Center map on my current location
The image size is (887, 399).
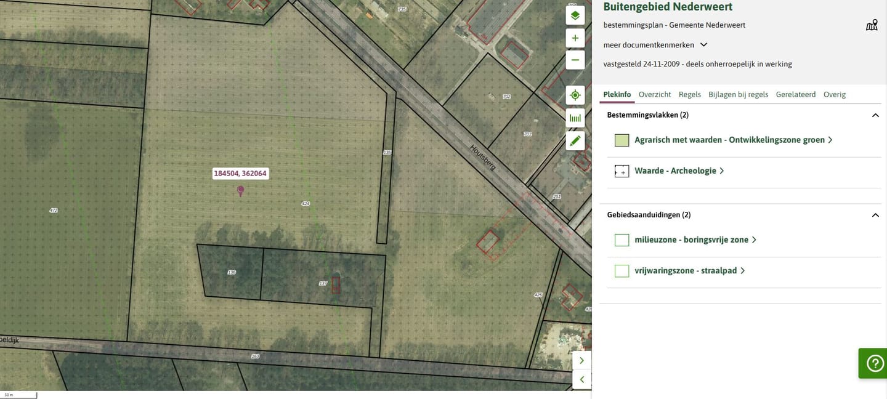pyautogui.click(x=575, y=95)
